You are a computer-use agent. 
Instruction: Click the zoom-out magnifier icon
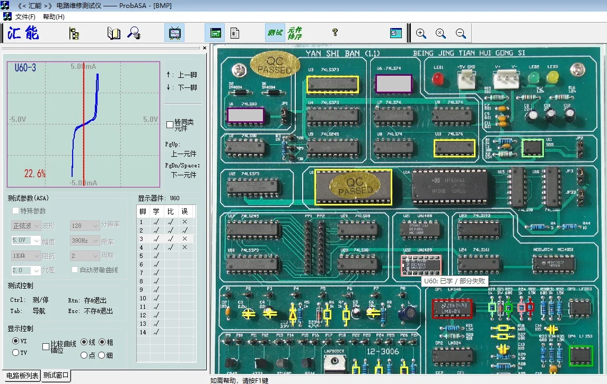[461, 33]
